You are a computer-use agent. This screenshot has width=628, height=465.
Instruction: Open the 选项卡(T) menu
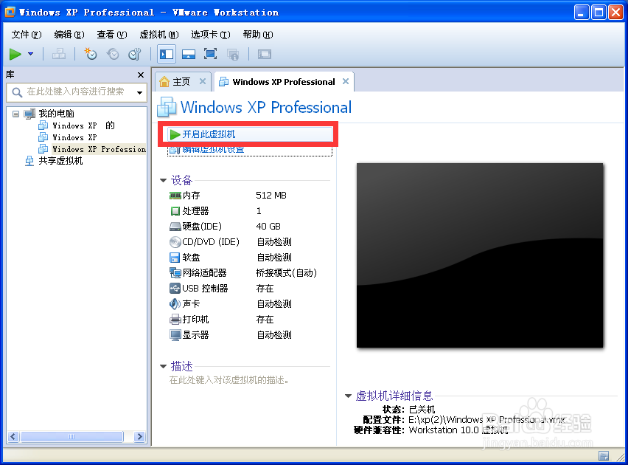click(210, 35)
